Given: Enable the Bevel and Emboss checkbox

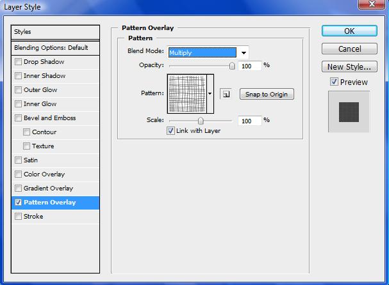Looking at the screenshot, I should [x=18, y=118].
